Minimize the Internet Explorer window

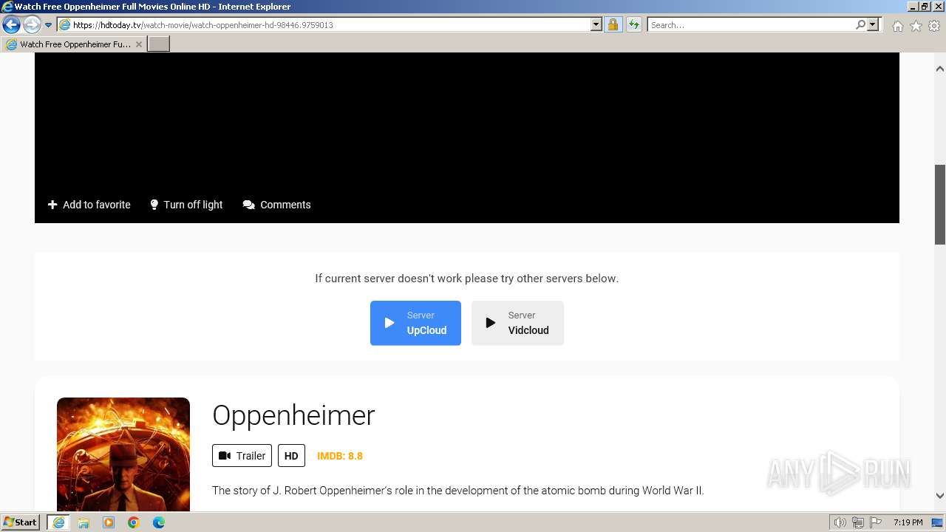(912, 6)
